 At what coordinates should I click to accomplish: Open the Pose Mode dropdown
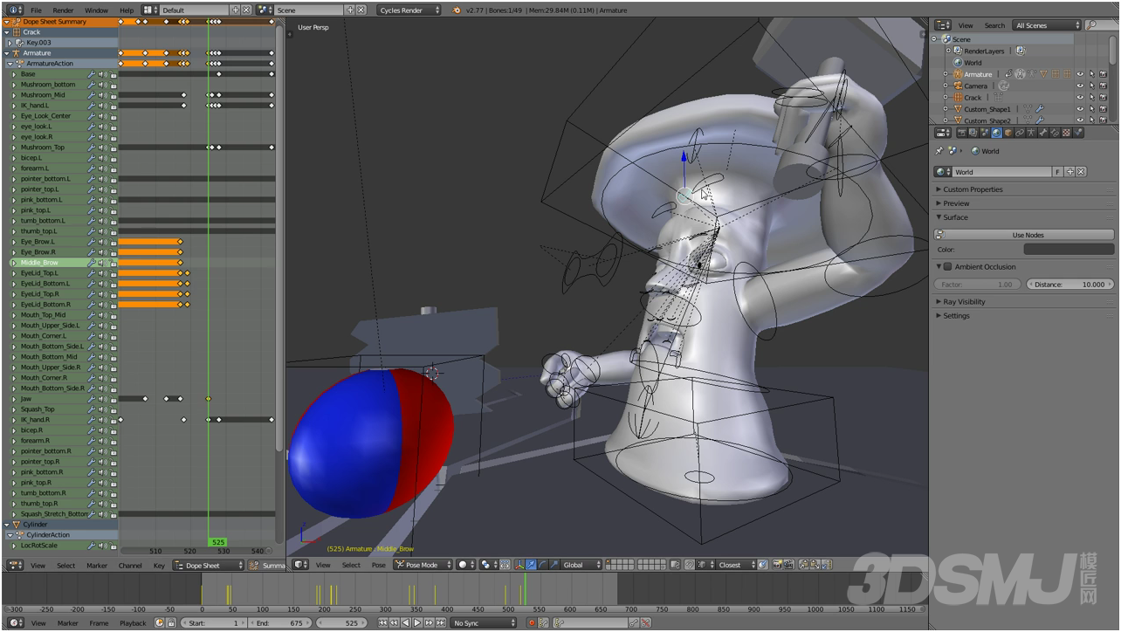(423, 565)
